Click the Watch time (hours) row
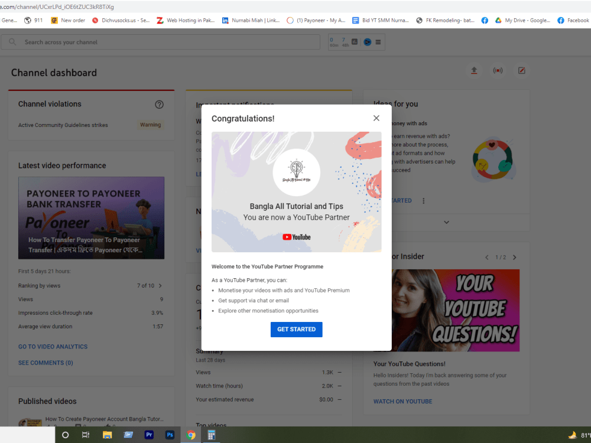This screenshot has width=591, height=443. click(269, 386)
